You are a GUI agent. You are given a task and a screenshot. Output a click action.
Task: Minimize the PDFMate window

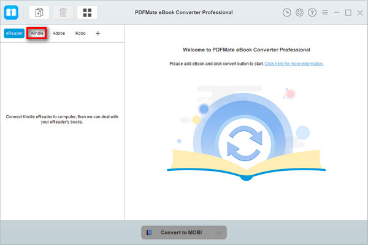click(x=337, y=12)
